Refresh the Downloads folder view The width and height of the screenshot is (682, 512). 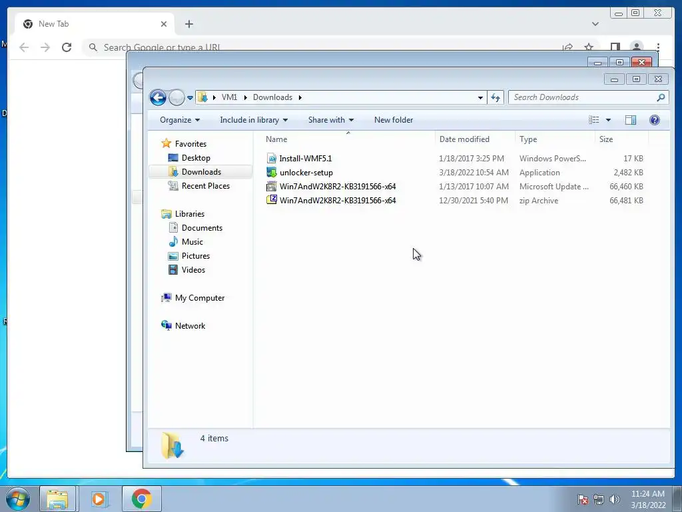(x=496, y=97)
